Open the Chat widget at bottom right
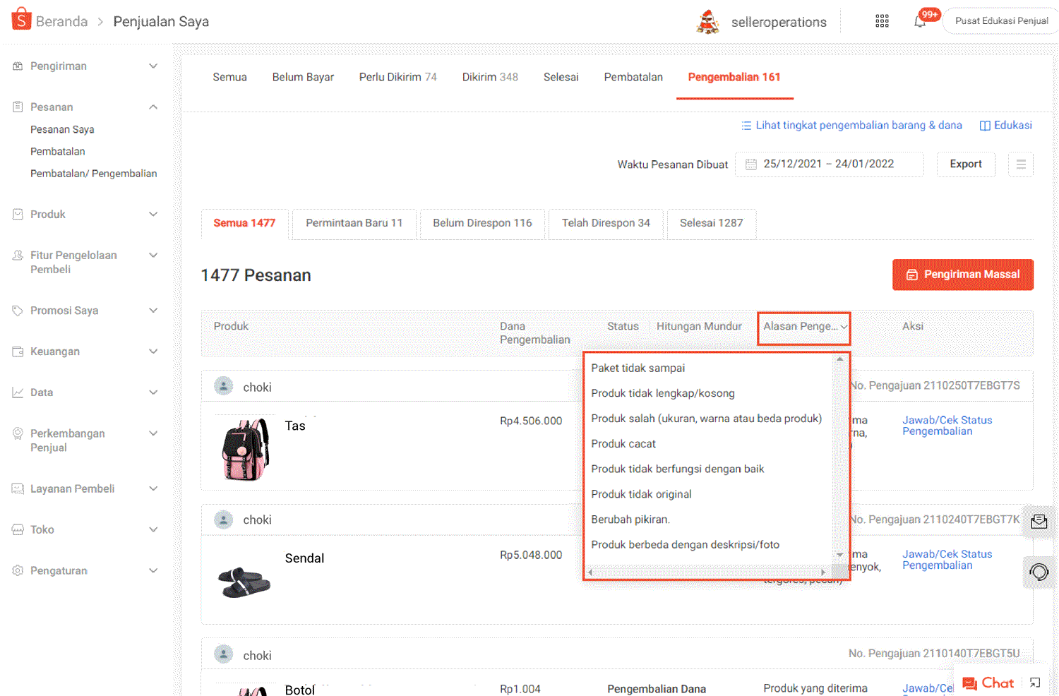The width and height of the screenshot is (1059, 696). [988, 682]
